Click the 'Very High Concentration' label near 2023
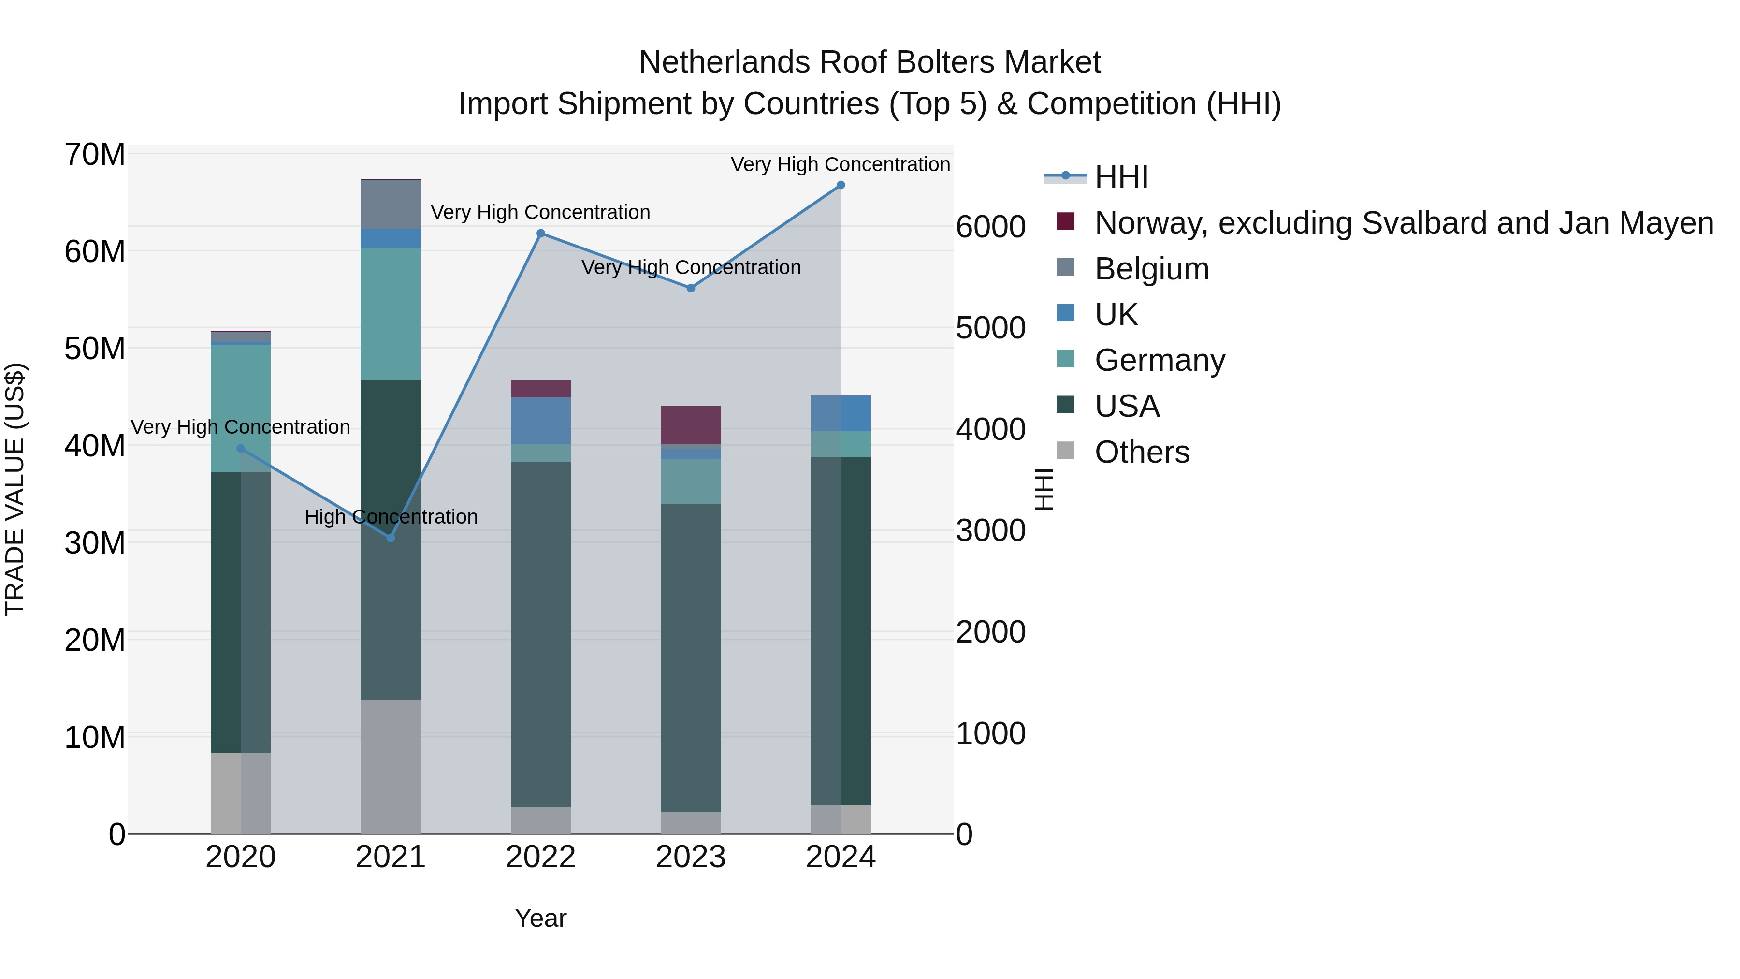 (x=691, y=267)
